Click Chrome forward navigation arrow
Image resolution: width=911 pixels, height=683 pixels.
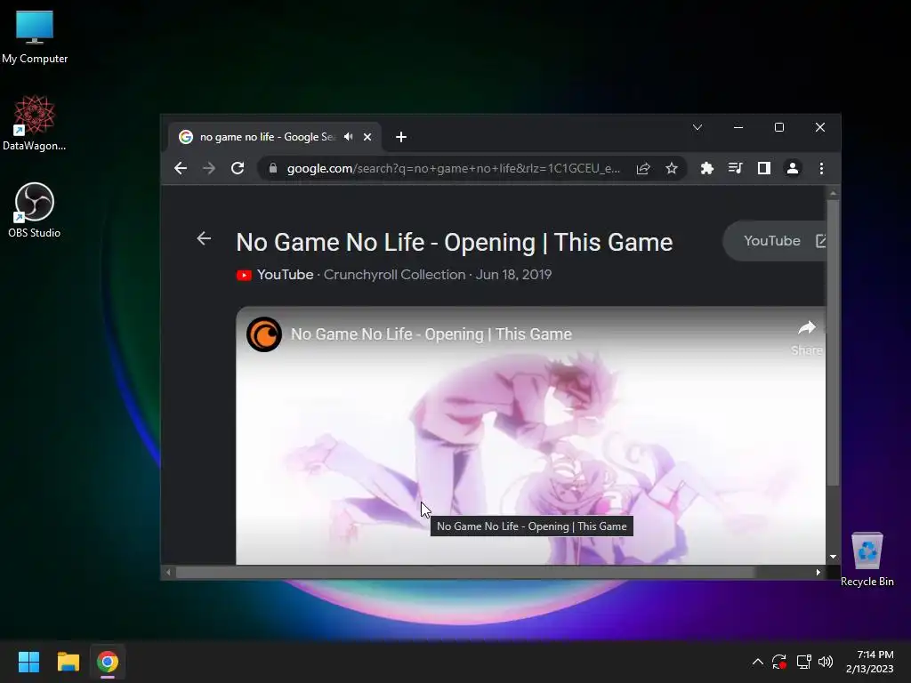click(209, 168)
